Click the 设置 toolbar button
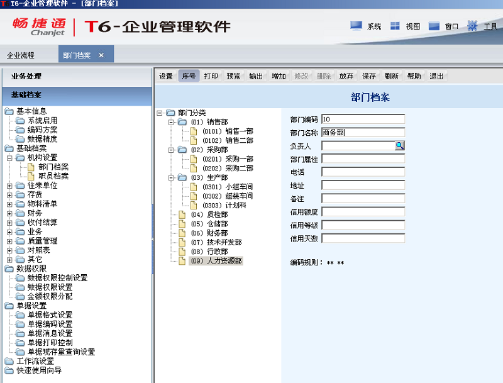The width and height of the screenshot is (503, 383). 166,76
